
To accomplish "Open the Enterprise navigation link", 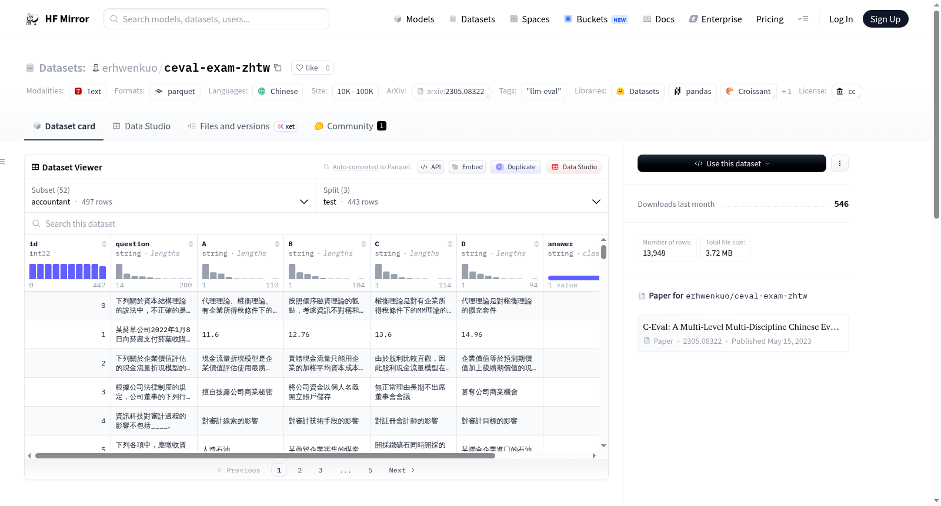I will pos(715,19).
